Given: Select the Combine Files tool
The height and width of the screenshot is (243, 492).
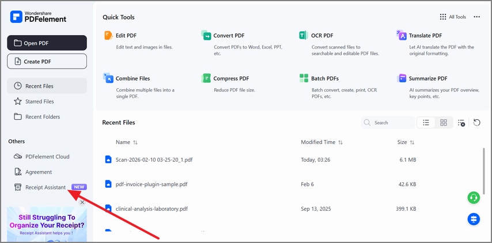Looking at the screenshot, I should (132, 78).
